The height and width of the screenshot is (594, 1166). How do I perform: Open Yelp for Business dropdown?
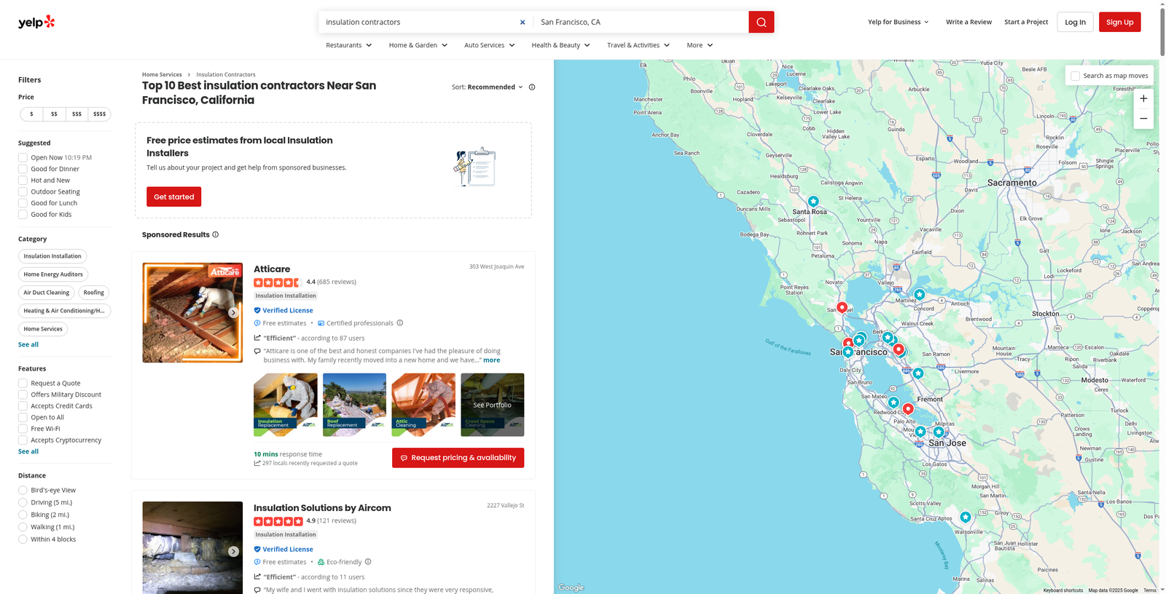point(899,22)
